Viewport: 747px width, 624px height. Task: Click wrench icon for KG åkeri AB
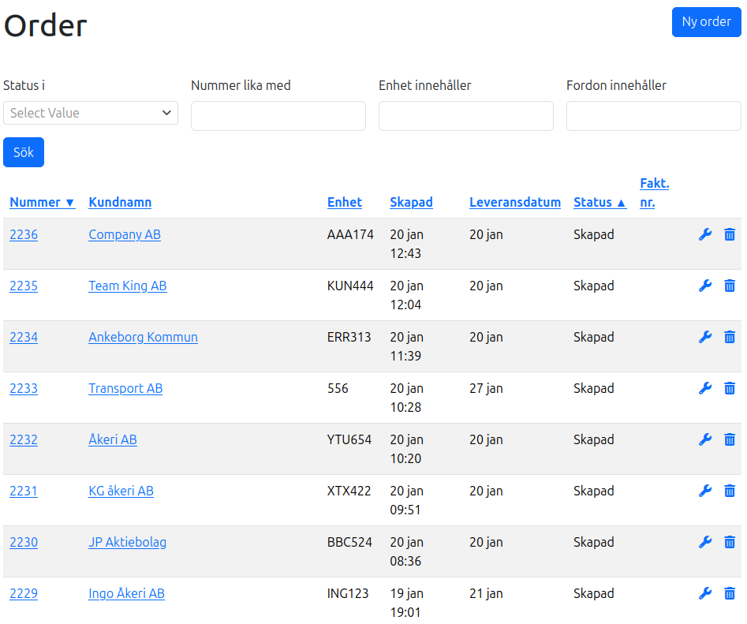pyautogui.click(x=705, y=491)
